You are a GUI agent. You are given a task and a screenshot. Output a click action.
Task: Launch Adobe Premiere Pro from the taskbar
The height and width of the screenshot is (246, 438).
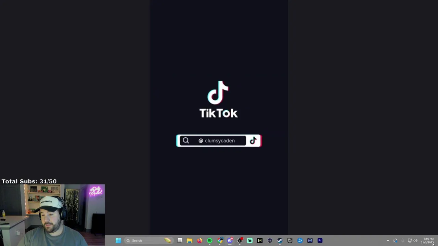click(x=320, y=241)
